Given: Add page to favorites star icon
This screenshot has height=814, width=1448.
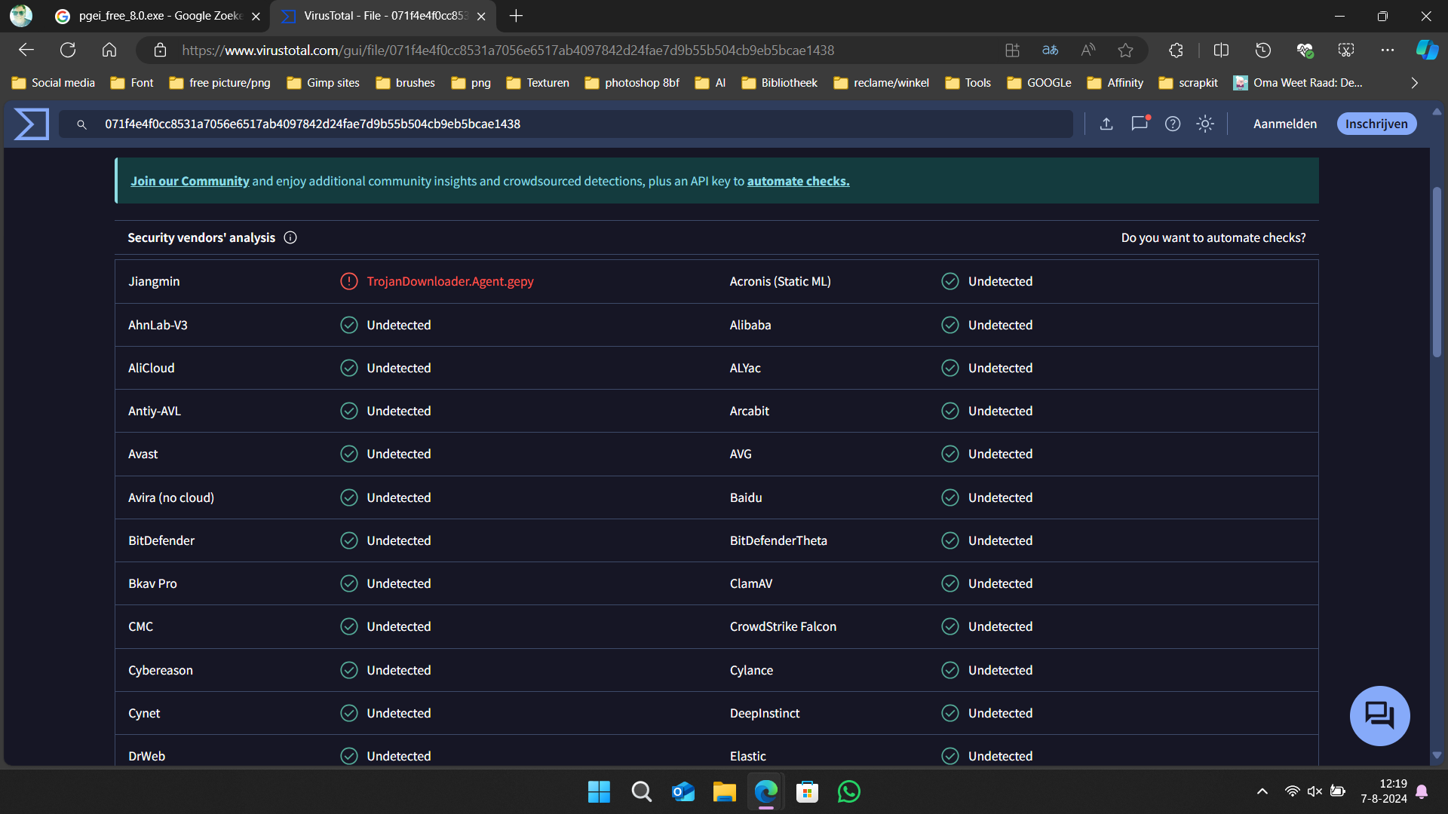Looking at the screenshot, I should click(x=1125, y=50).
